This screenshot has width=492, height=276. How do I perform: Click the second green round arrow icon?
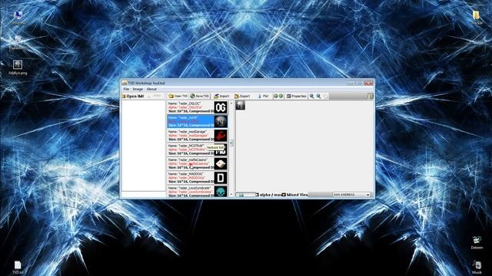[x=281, y=96]
